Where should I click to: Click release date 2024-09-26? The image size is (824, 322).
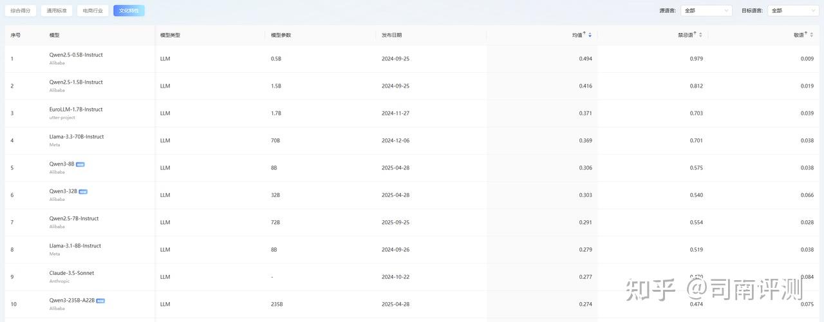coord(395,249)
